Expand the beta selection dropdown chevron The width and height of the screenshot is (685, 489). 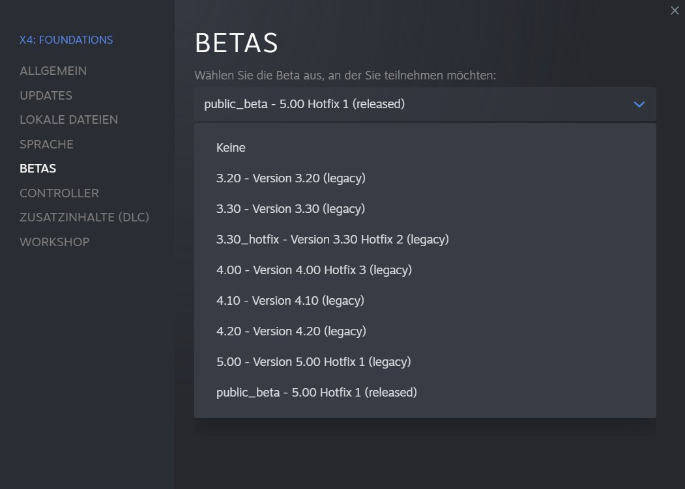pos(639,104)
